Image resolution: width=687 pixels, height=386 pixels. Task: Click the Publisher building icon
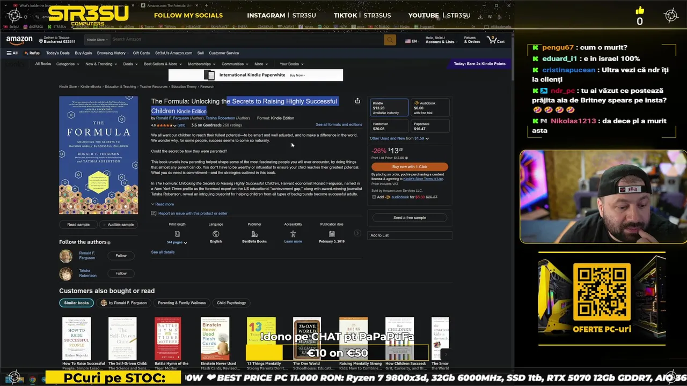click(254, 234)
